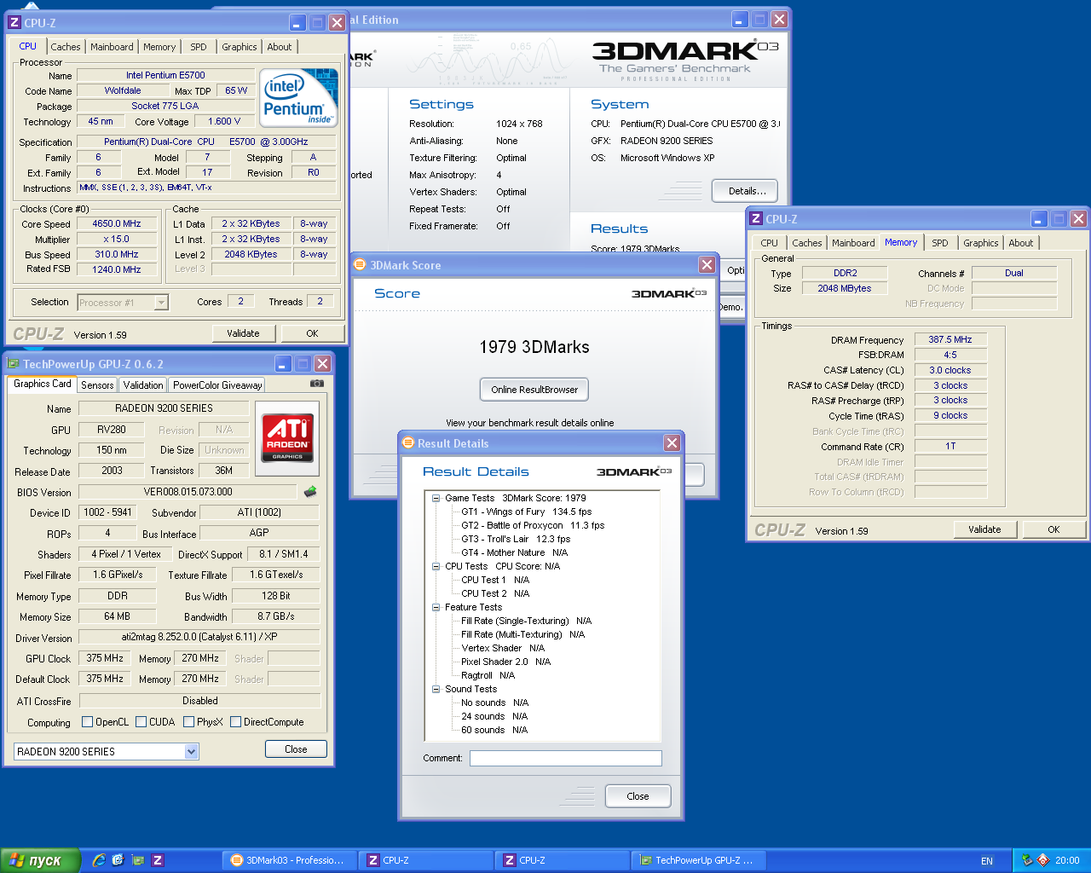Screen dimensions: 1091x873
Task: Open the RADEON 9200 SERIES dropdown
Action: [x=191, y=751]
